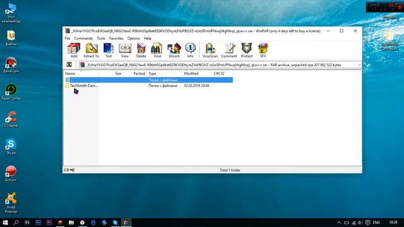The width and height of the screenshot is (404, 227).
Task: Launch the Wizard tool
Action: pos(174,50)
